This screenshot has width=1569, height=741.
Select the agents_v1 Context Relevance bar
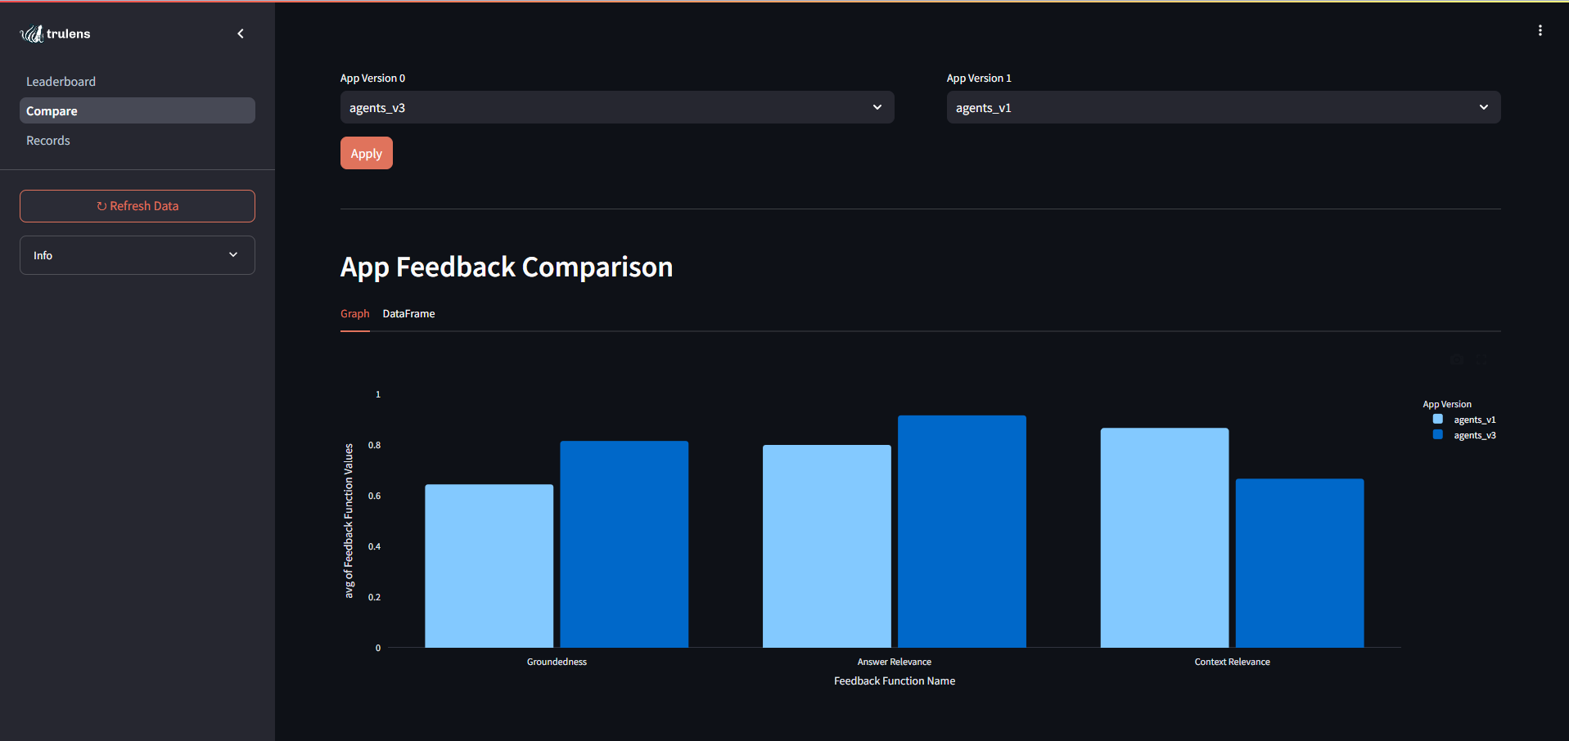(x=1165, y=537)
